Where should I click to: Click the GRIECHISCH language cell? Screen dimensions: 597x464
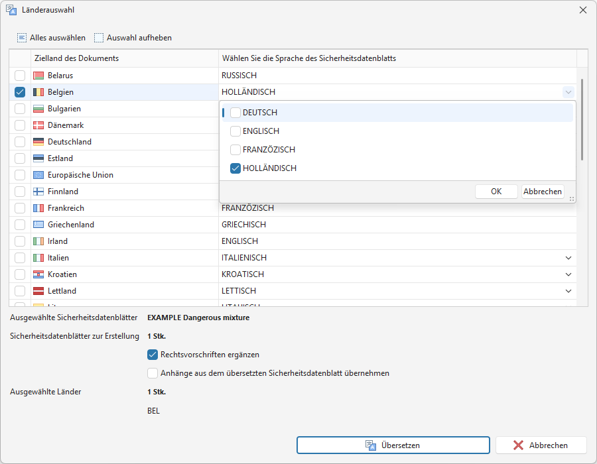[x=397, y=225]
